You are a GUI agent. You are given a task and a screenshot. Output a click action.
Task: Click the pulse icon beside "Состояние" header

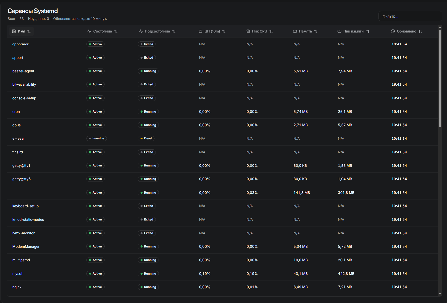coord(89,31)
